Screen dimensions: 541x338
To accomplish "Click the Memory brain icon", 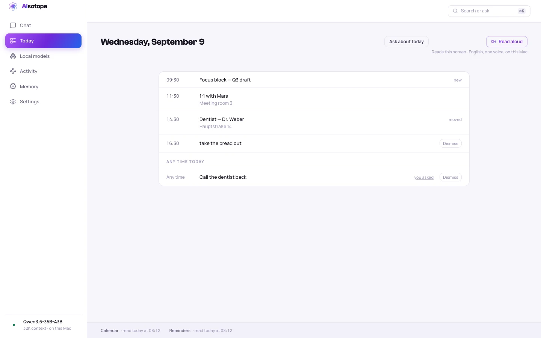I will click(13, 86).
